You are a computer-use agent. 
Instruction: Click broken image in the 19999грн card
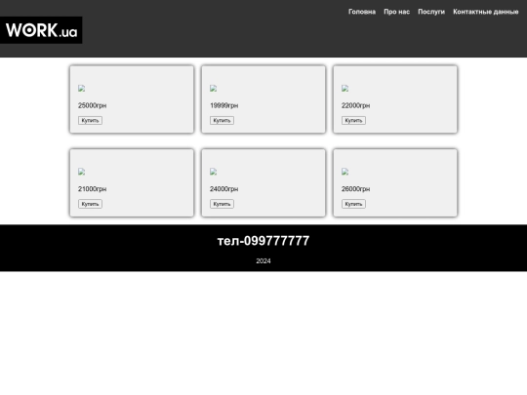pos(214,89)
